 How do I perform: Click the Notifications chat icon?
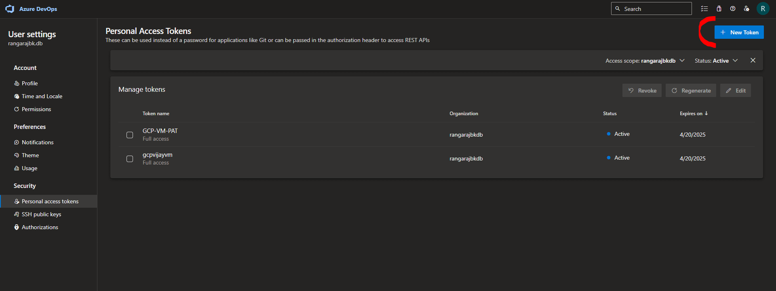point(17,142)
